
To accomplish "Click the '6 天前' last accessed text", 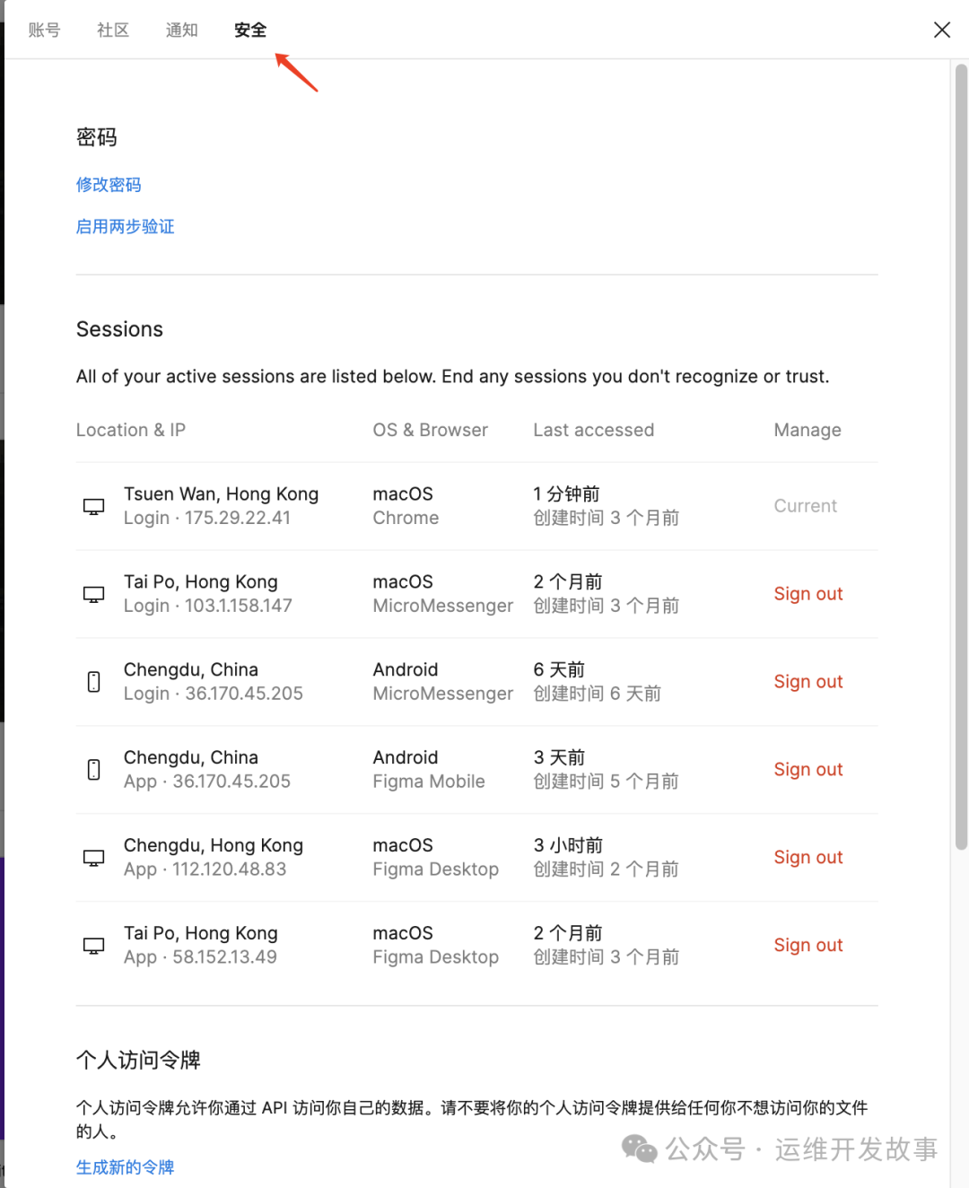I will click(x=559, y=669).
